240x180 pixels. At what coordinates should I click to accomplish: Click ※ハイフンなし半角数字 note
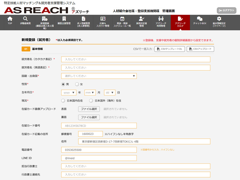pos(119,134)
